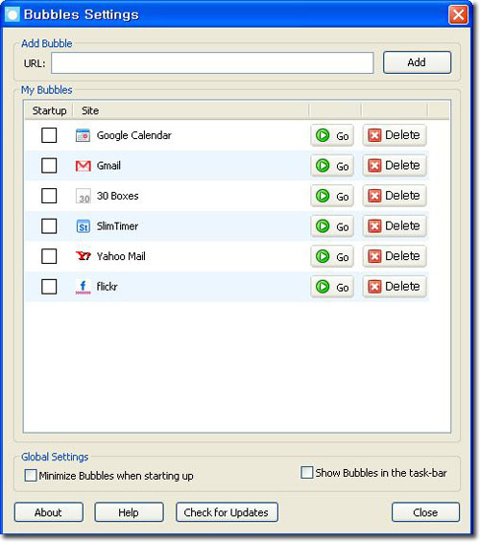Screen dimensions: 480x542
Task: Select the Yahoo Mail site name
Action: (x=121, y=256)
